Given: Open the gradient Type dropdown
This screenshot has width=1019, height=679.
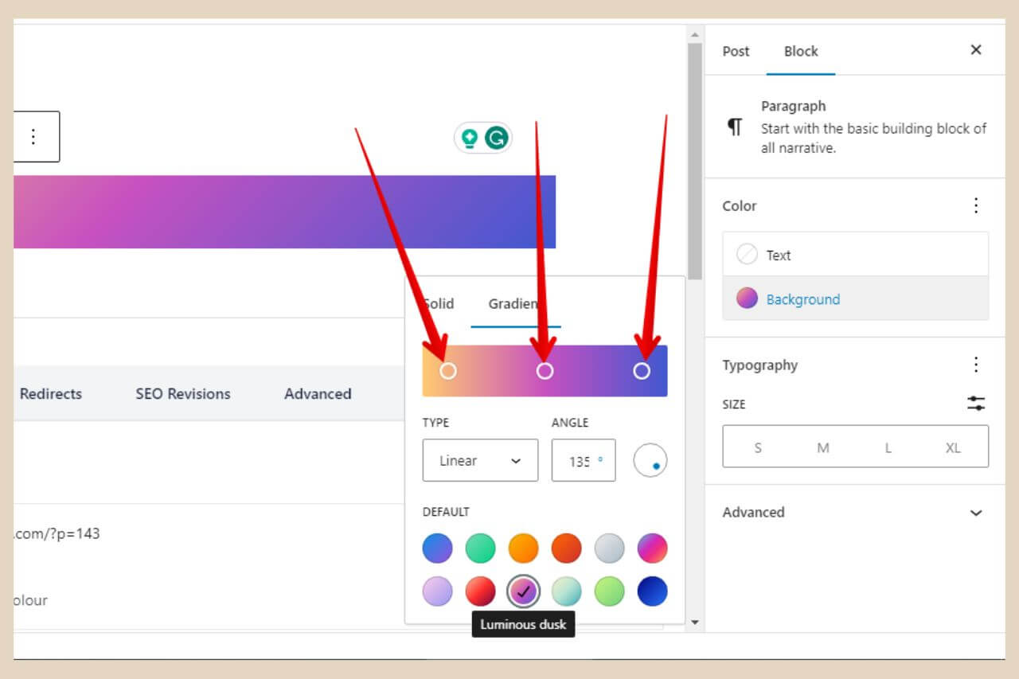Looking at the screenshot, I should (480, 460).
